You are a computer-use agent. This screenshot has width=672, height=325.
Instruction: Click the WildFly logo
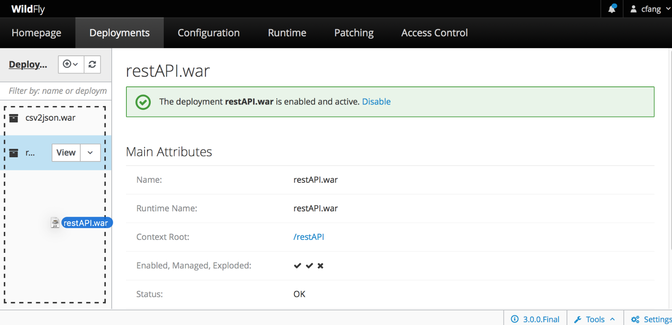tap(28, 9)
